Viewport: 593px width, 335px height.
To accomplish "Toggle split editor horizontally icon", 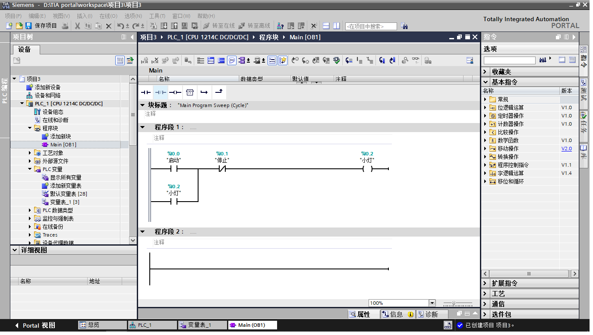I will (x=326, y=26).
